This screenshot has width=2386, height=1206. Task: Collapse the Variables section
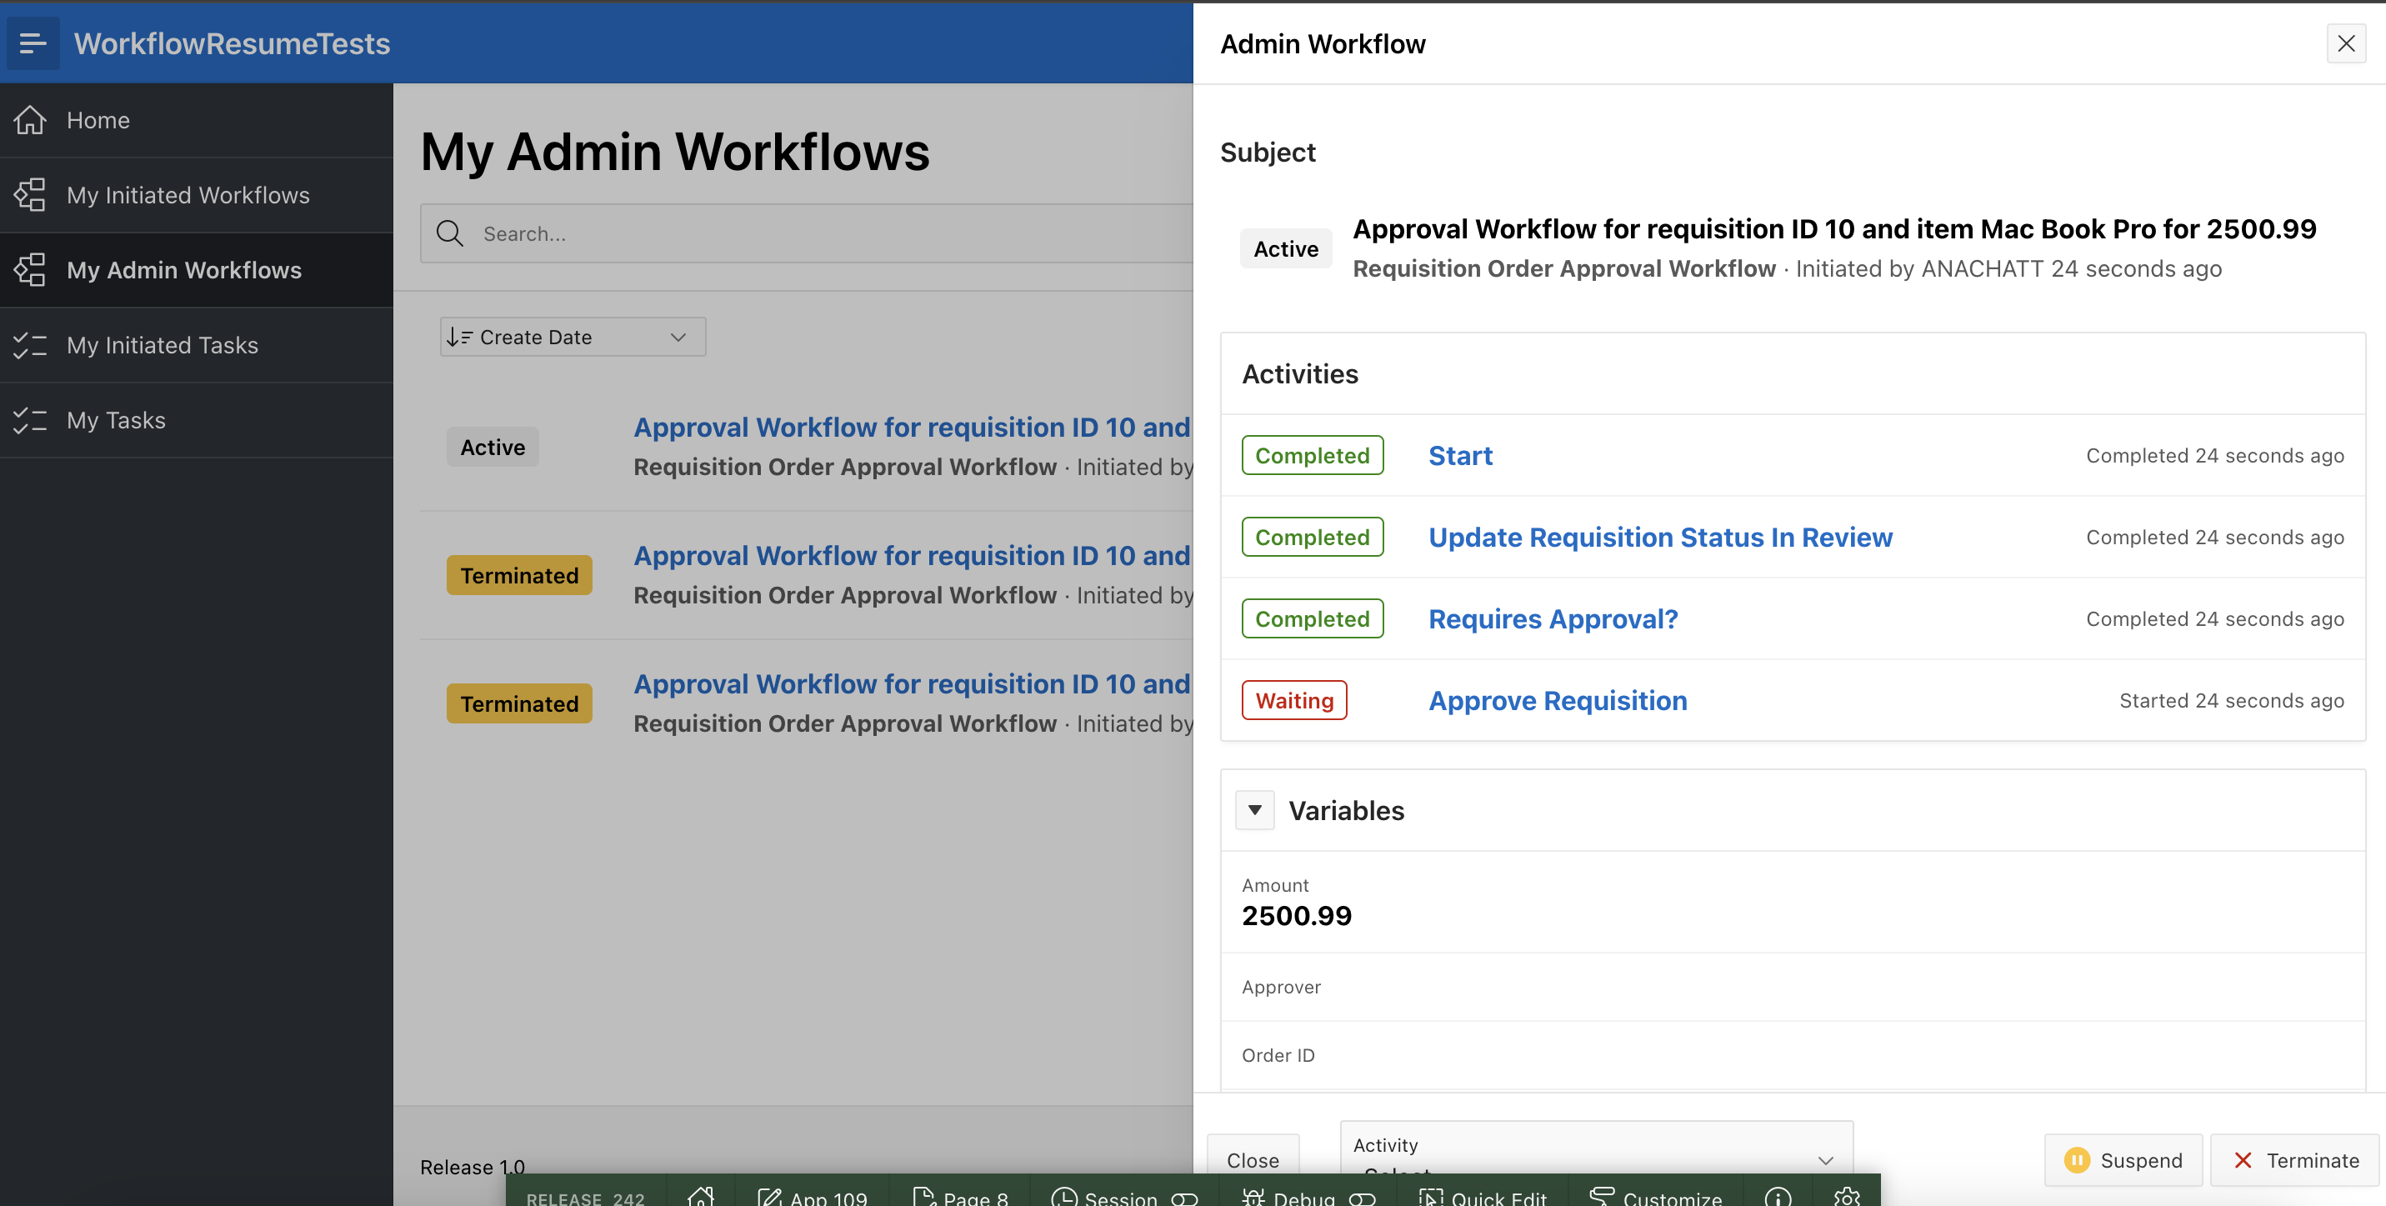tap(1254, 810)
